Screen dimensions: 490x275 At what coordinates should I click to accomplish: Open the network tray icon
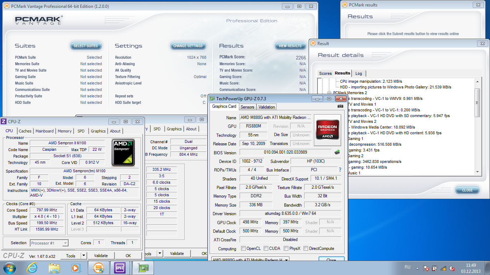[x=443, y=268]
